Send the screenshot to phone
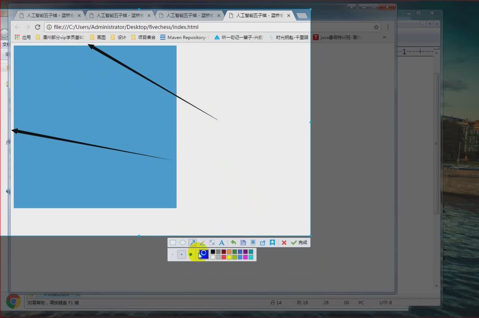 coord(253,243)
